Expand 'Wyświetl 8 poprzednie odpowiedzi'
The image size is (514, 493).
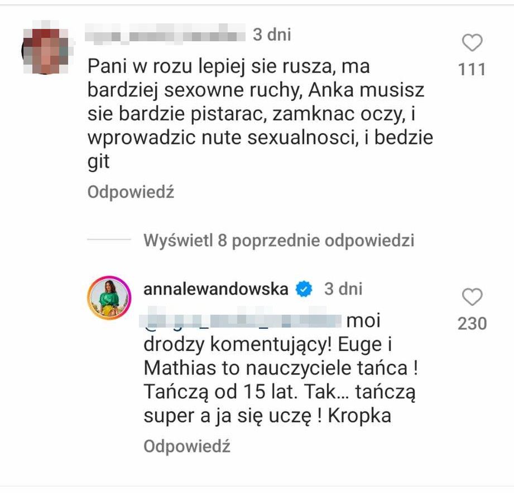click(x=278, y=241)
